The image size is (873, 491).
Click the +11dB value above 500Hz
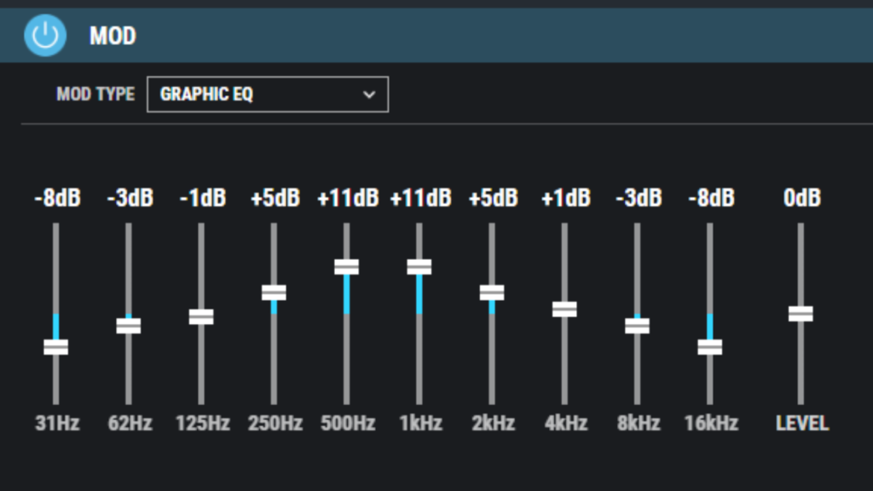pyautogui.click(x=348, y=198)
